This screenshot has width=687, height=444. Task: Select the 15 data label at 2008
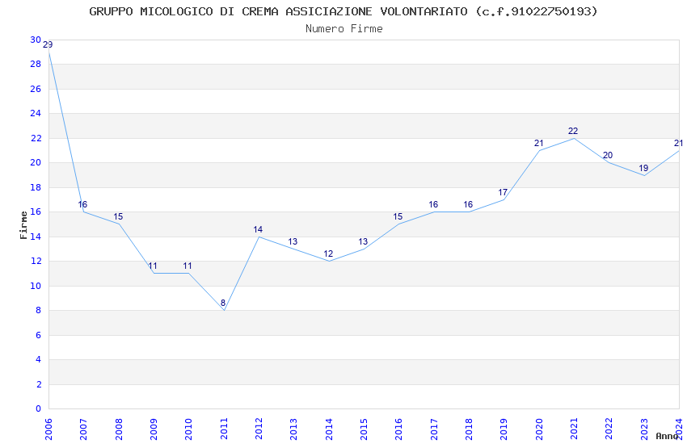click(118, 216)
